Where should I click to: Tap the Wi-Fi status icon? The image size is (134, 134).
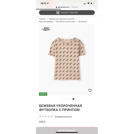(88, 3)
